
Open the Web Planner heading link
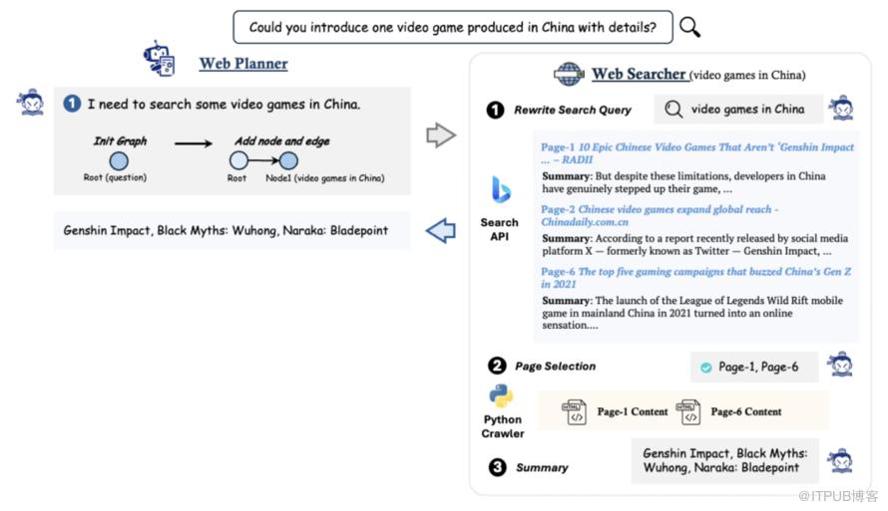pyautogui.click(x=243, y=64)
